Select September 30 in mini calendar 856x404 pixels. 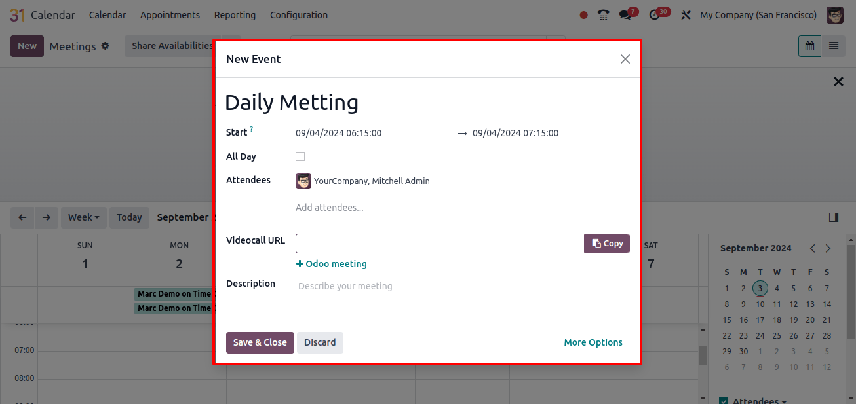[x=743, y=352]
